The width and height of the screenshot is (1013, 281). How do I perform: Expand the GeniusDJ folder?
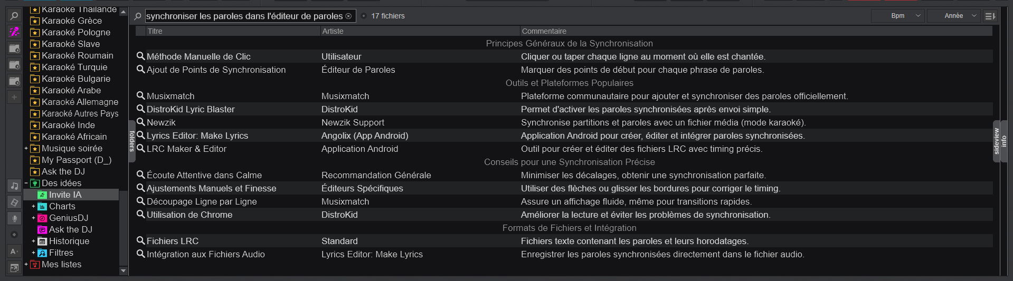[x=33, y=218]
